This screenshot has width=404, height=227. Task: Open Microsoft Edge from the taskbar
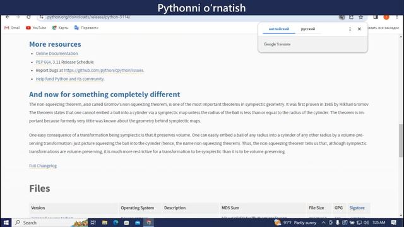116,223
